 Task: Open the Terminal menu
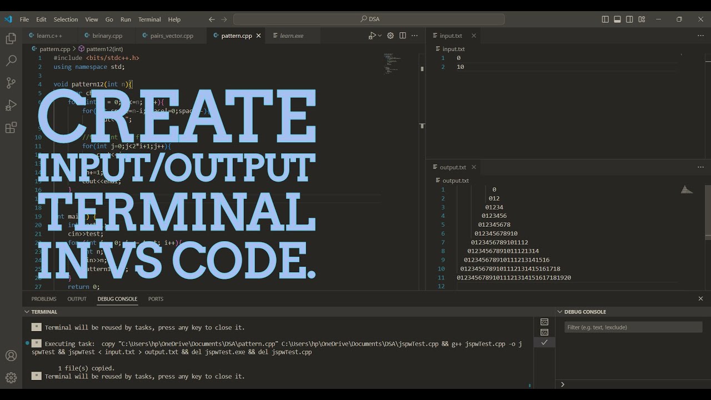(149, 19)
